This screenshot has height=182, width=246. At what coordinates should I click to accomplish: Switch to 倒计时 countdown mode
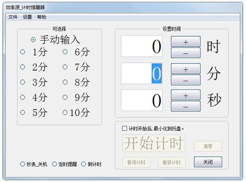(84, 164)
